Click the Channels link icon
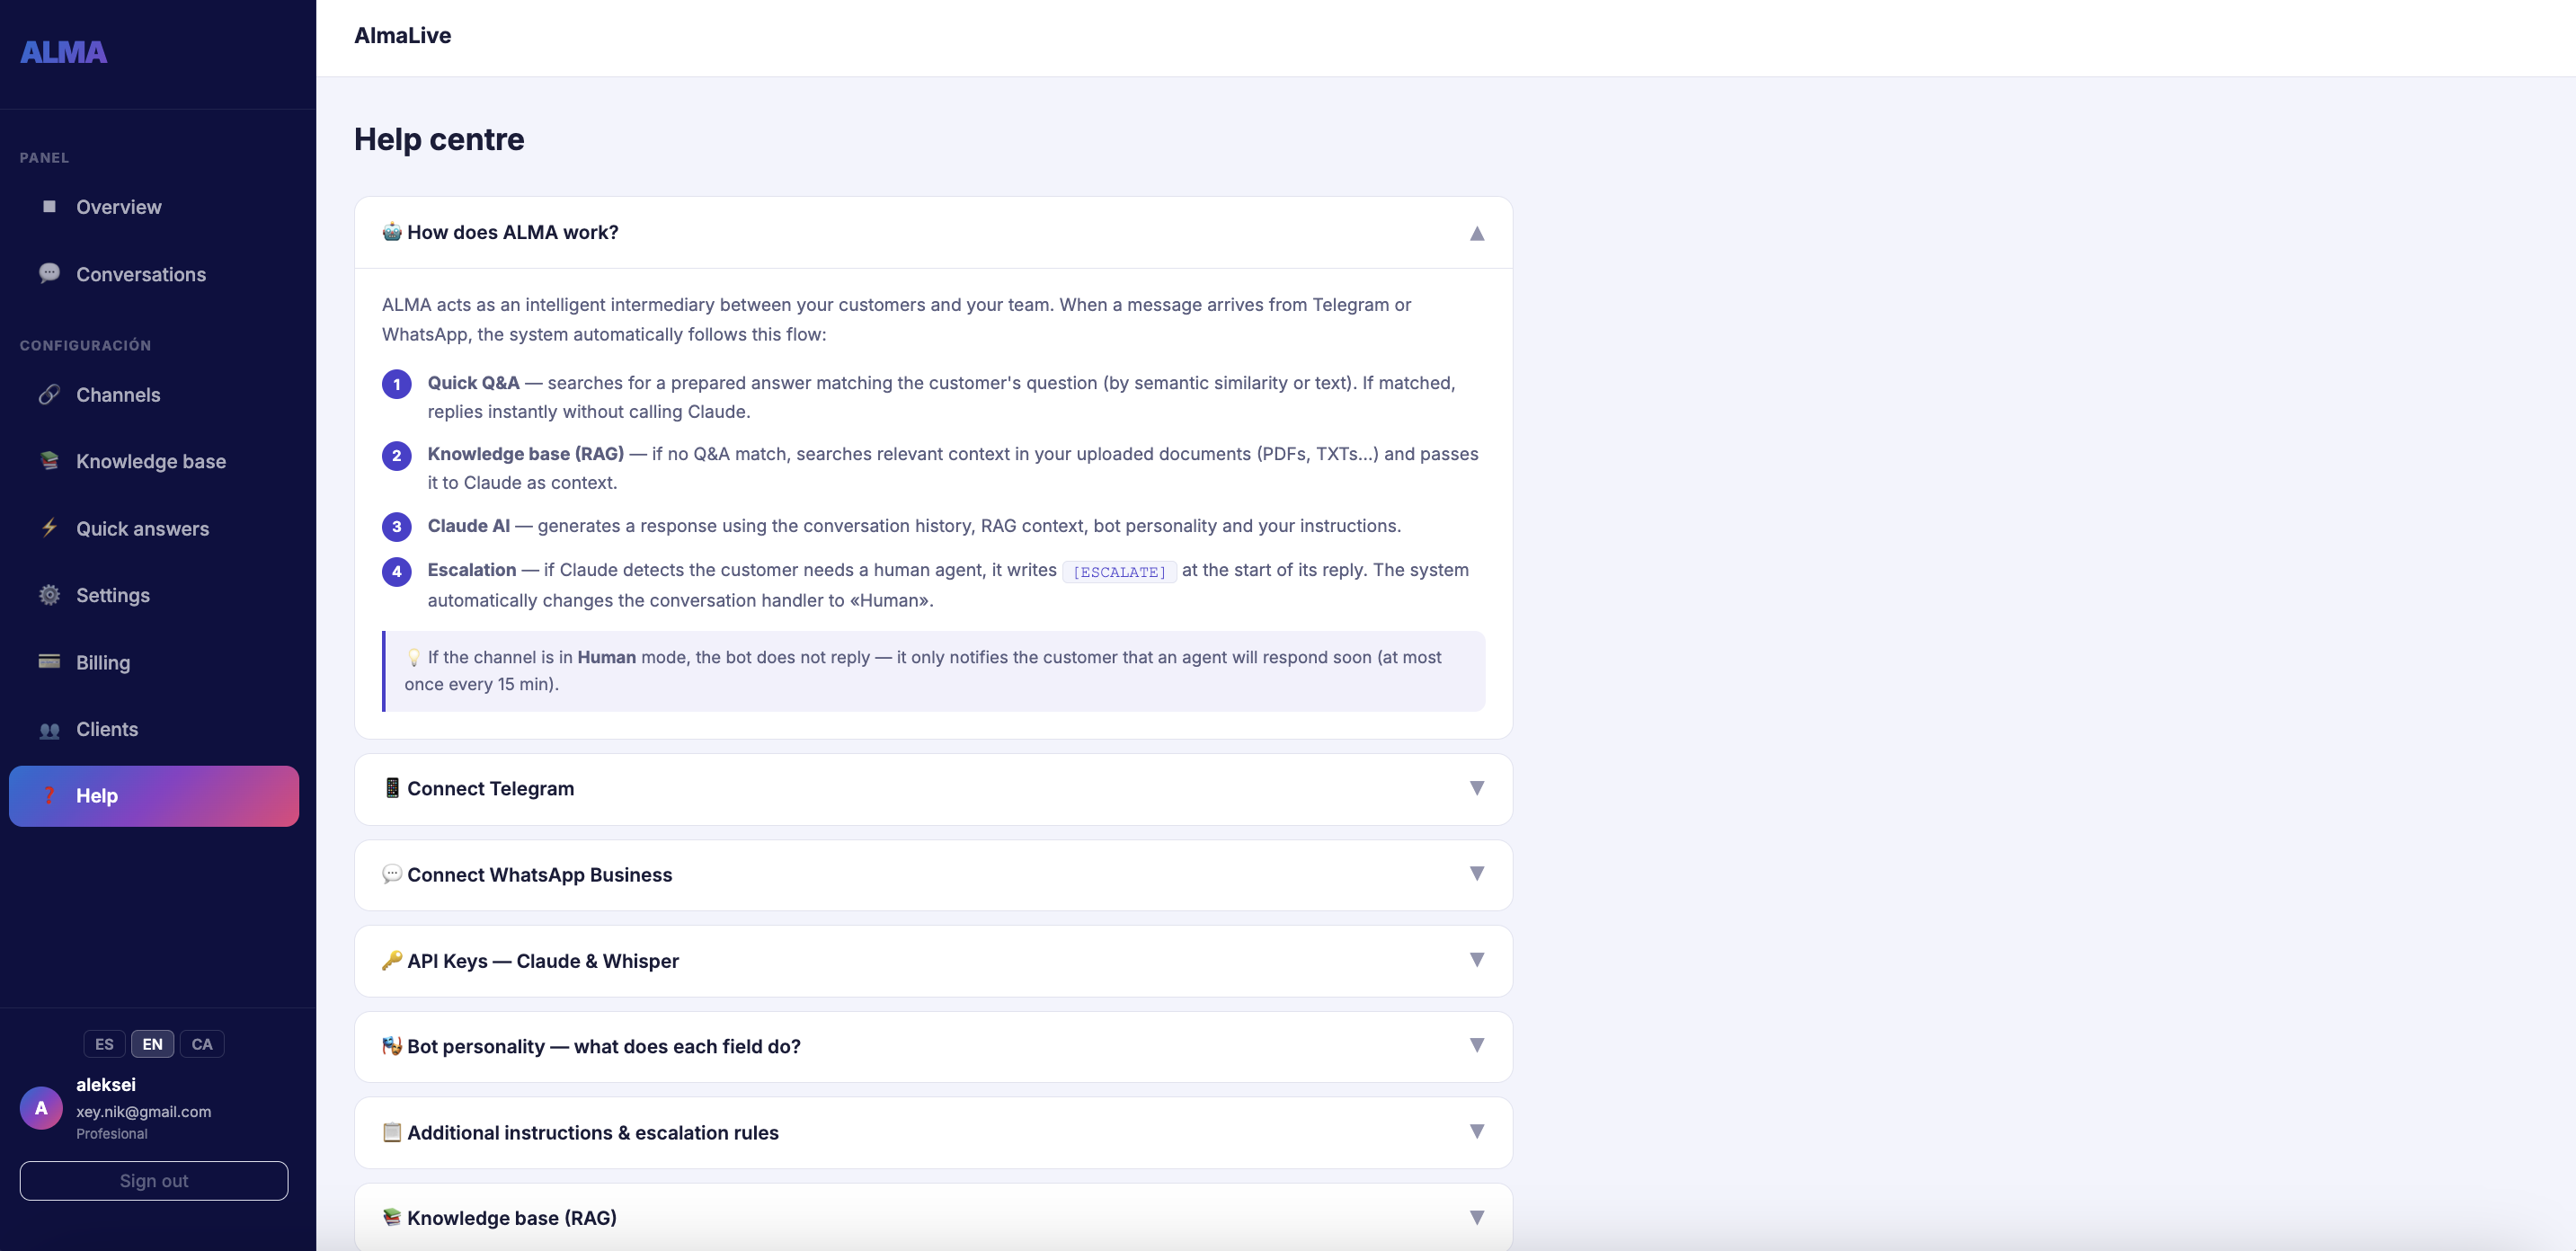The height and width of the screenshot is (1251, 2576). (x=49, y=394)
